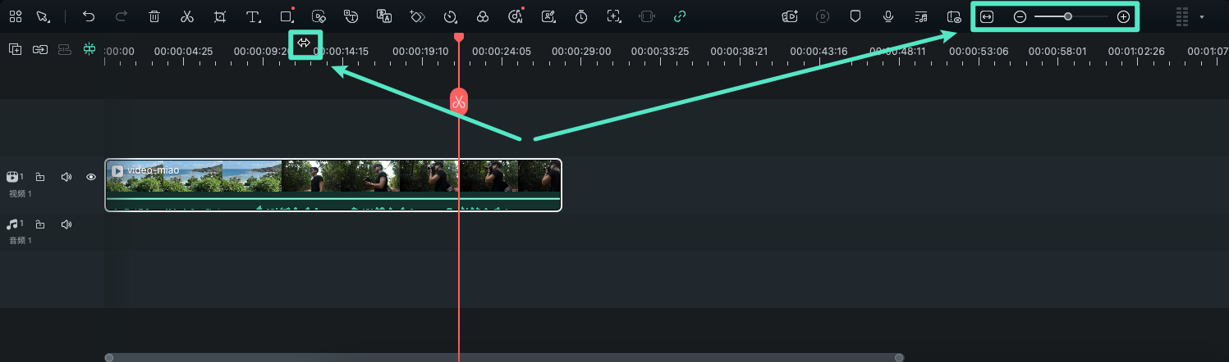Lock the audio track 1
Image resolution: width=1229 pixels, height=362 pixels.
[40, 224]
